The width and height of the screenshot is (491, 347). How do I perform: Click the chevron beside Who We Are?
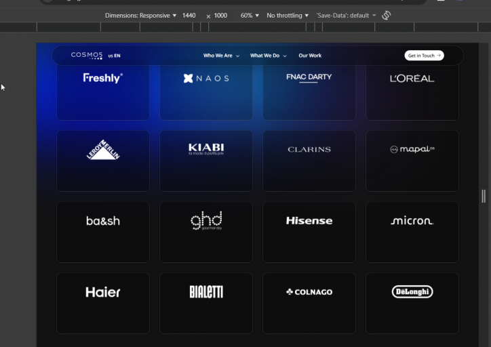tap(237, 56)
